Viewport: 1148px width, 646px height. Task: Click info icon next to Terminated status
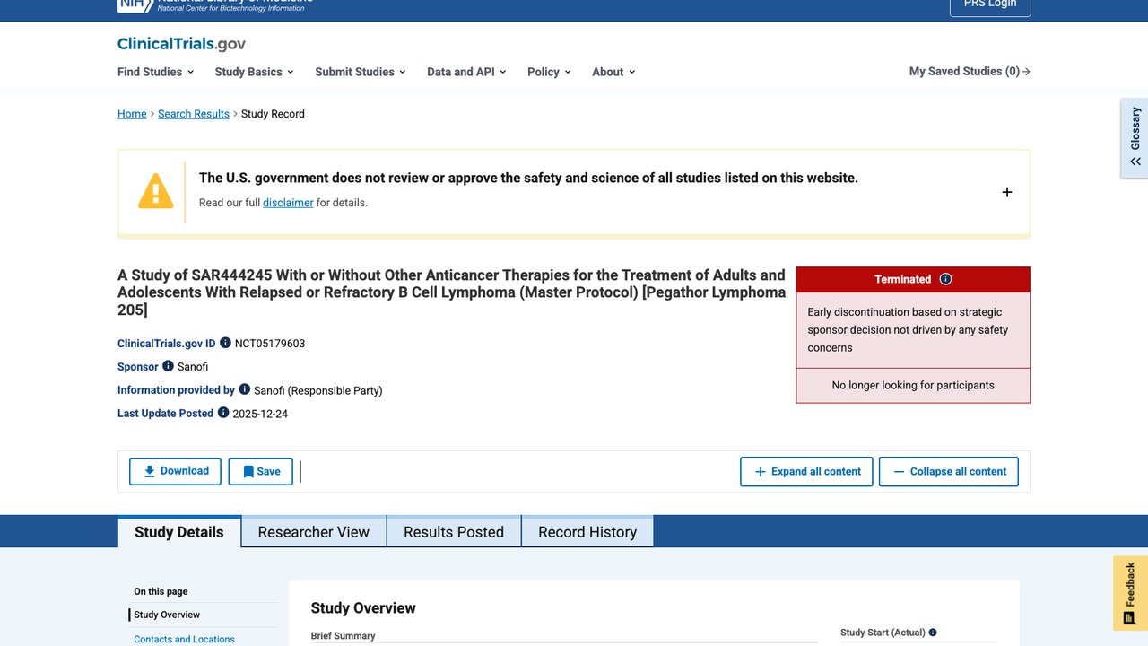(945, 279)
